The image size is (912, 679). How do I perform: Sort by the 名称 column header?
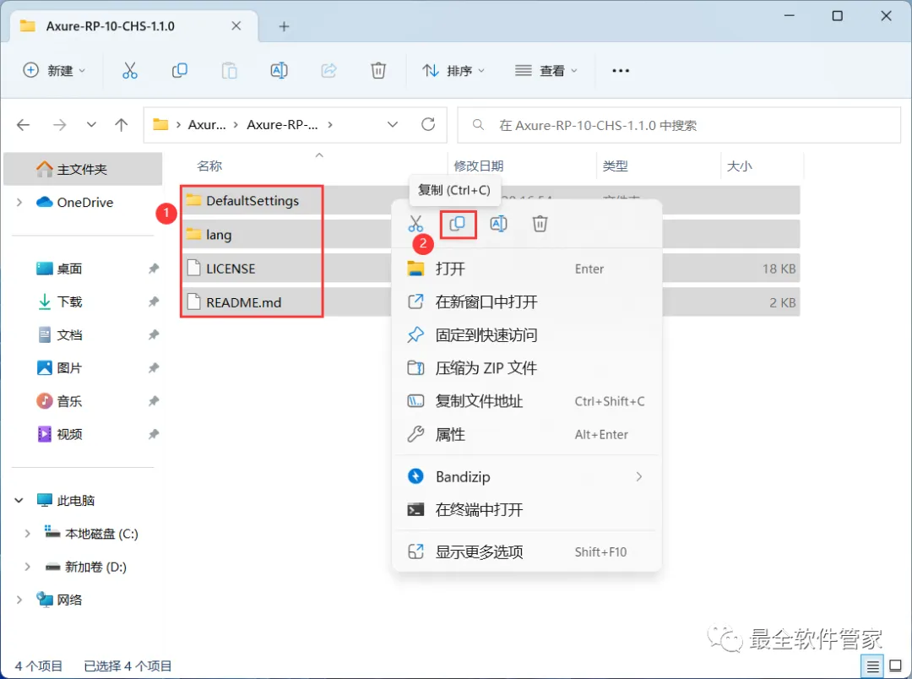tap(209, 166)
